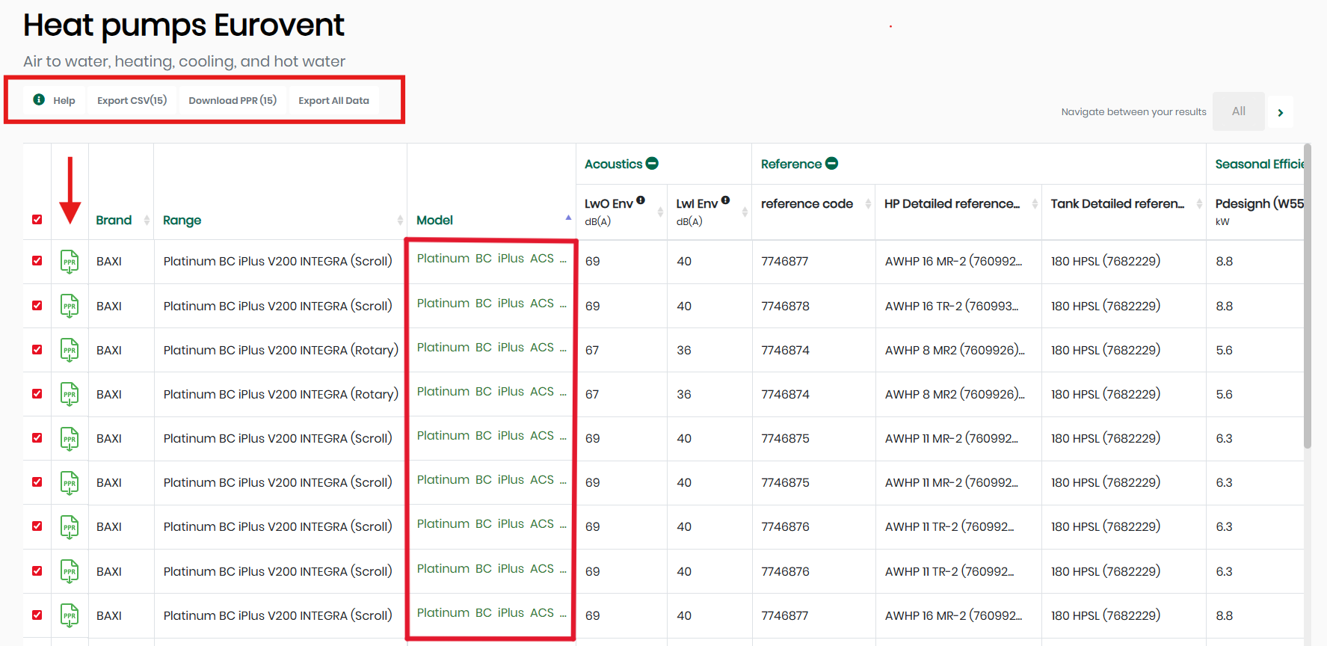The width and height of the screenshot is (1327, 646).
Task: Open PPR icon in first 7746874 row
Action: point(70,350)
